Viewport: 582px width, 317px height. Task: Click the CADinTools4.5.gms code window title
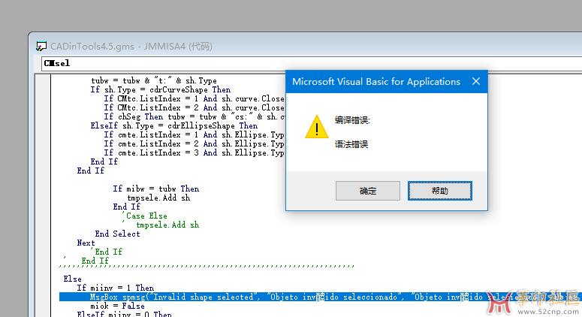coord(131,47)
